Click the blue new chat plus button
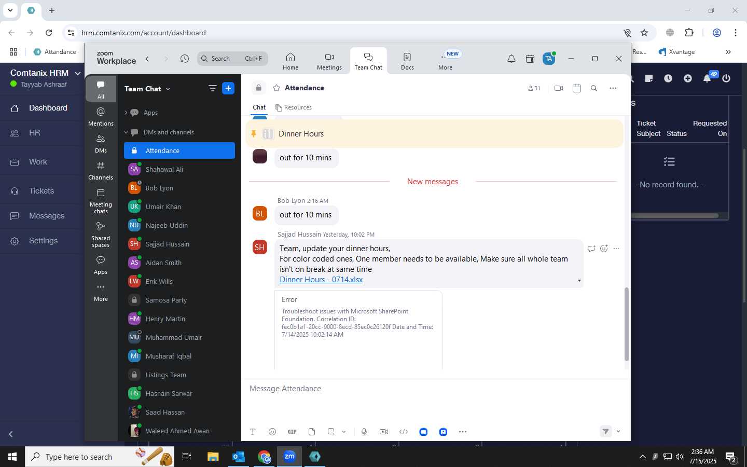Image resolution: width=747 pixels, height=467 pixels. click(x=228, y=88)
